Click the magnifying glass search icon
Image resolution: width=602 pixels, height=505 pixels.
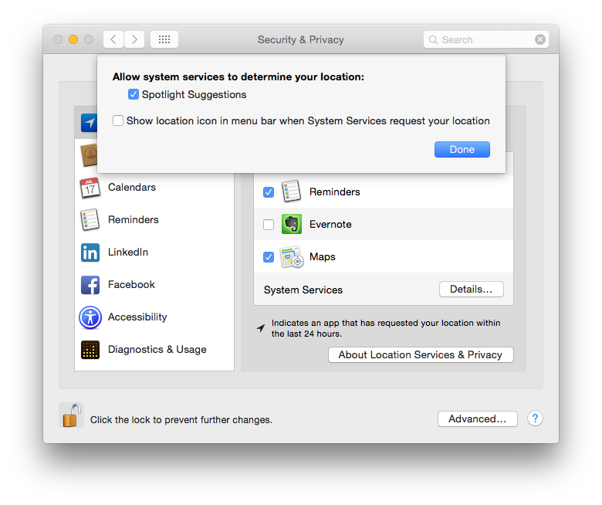point(433,40)
